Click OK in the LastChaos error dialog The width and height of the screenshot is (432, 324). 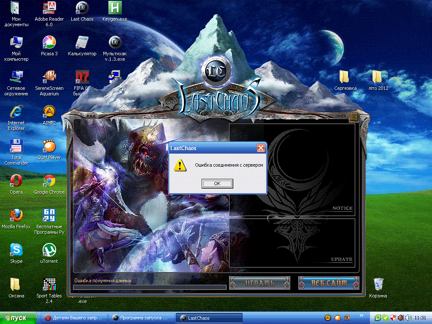tap(217, 184)
